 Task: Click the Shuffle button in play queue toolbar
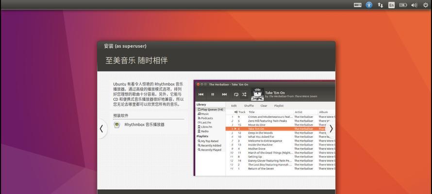click(249, 106)
